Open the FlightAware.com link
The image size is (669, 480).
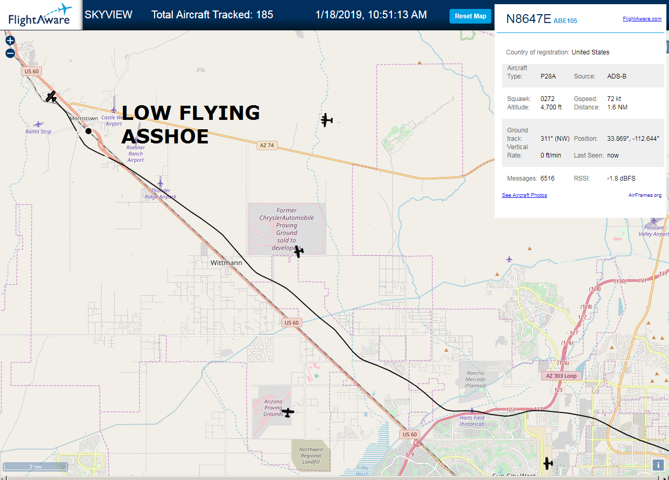[642, 19]
